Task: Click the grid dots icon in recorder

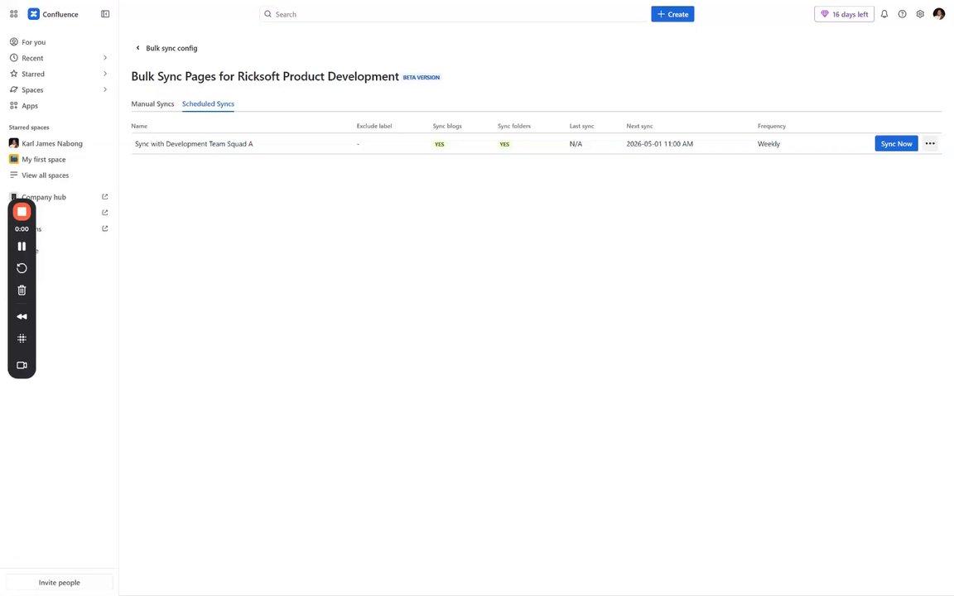Action: point(22,338)
